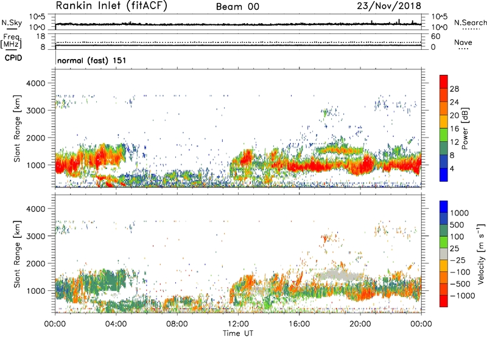The height and width of the screenshot is (337, 487).
Task: Select the "Freq. [MHz]" axis label
Action: 11,41
